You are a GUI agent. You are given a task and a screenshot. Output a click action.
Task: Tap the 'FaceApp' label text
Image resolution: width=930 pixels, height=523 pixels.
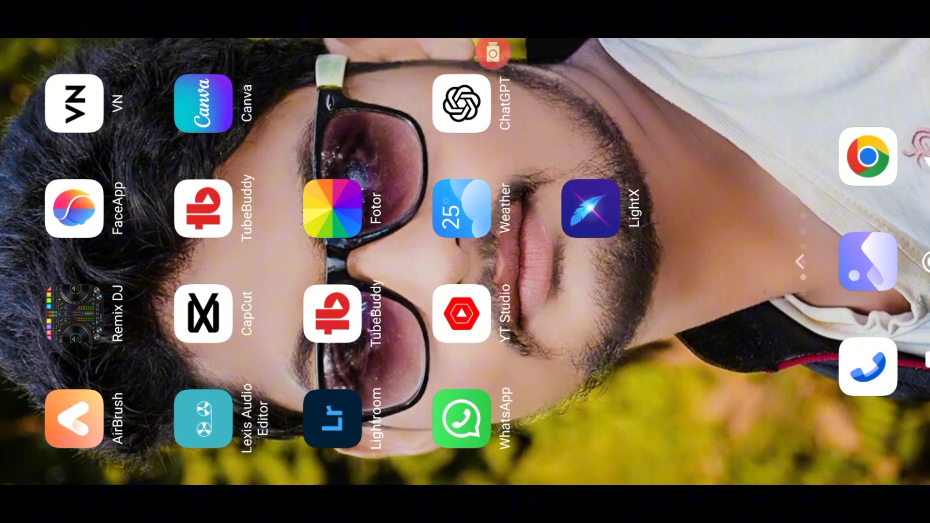[x=117, y=209]
